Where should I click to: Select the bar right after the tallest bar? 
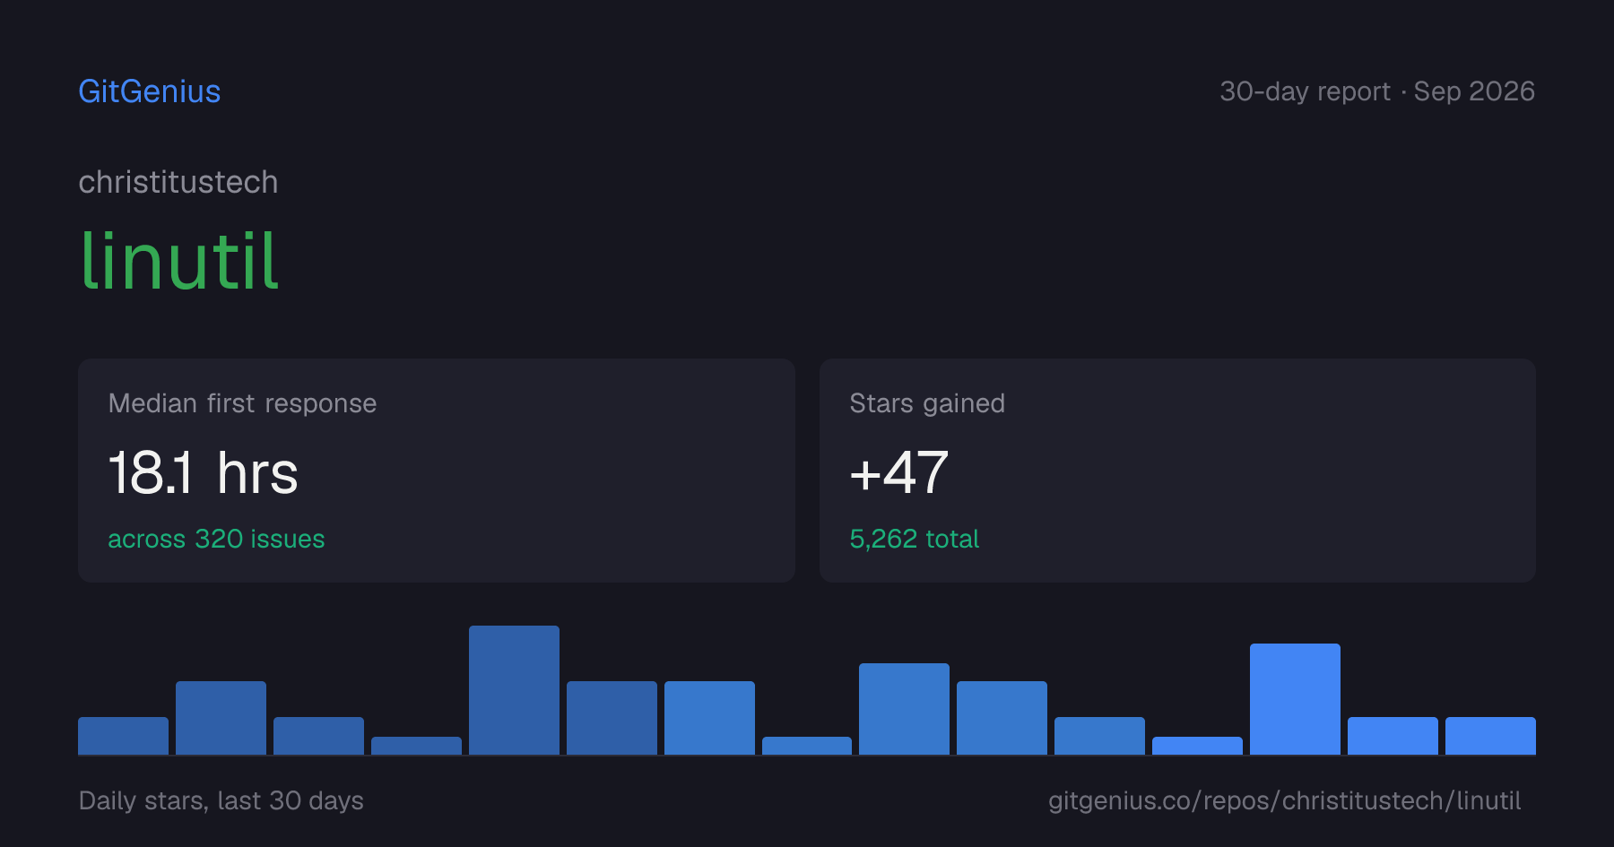click(x=612, y=718)
